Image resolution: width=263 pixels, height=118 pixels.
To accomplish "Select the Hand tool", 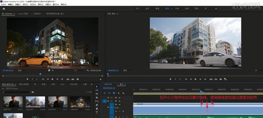I will tap(97, 109).
